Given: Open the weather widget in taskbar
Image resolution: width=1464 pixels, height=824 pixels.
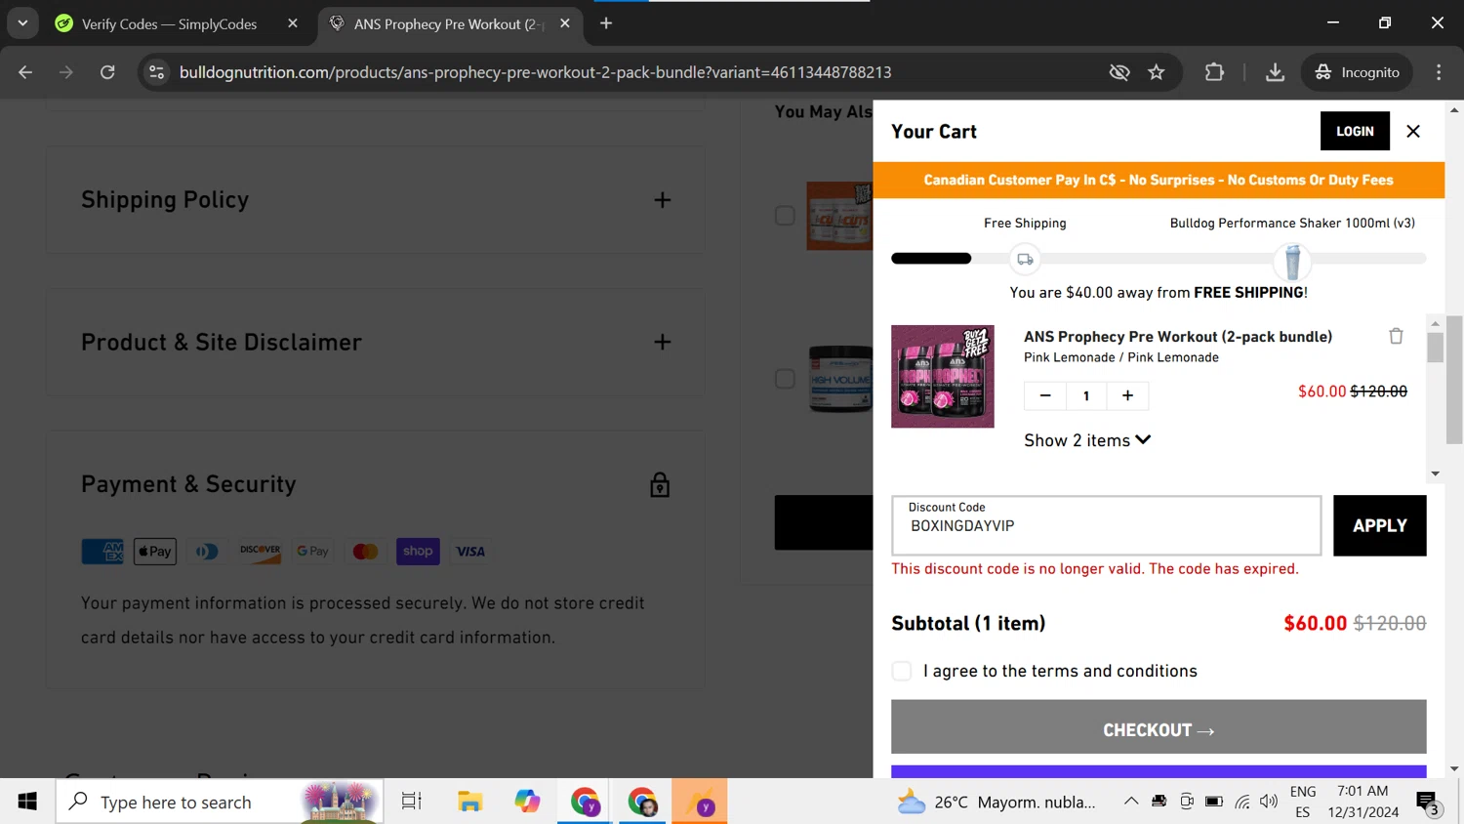Looking at the screenshot, I should click(x=997, y=802).
